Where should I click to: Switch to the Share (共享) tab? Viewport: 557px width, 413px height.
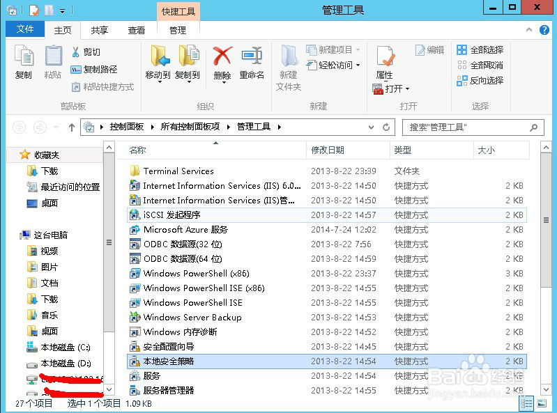tap(99, 30)
